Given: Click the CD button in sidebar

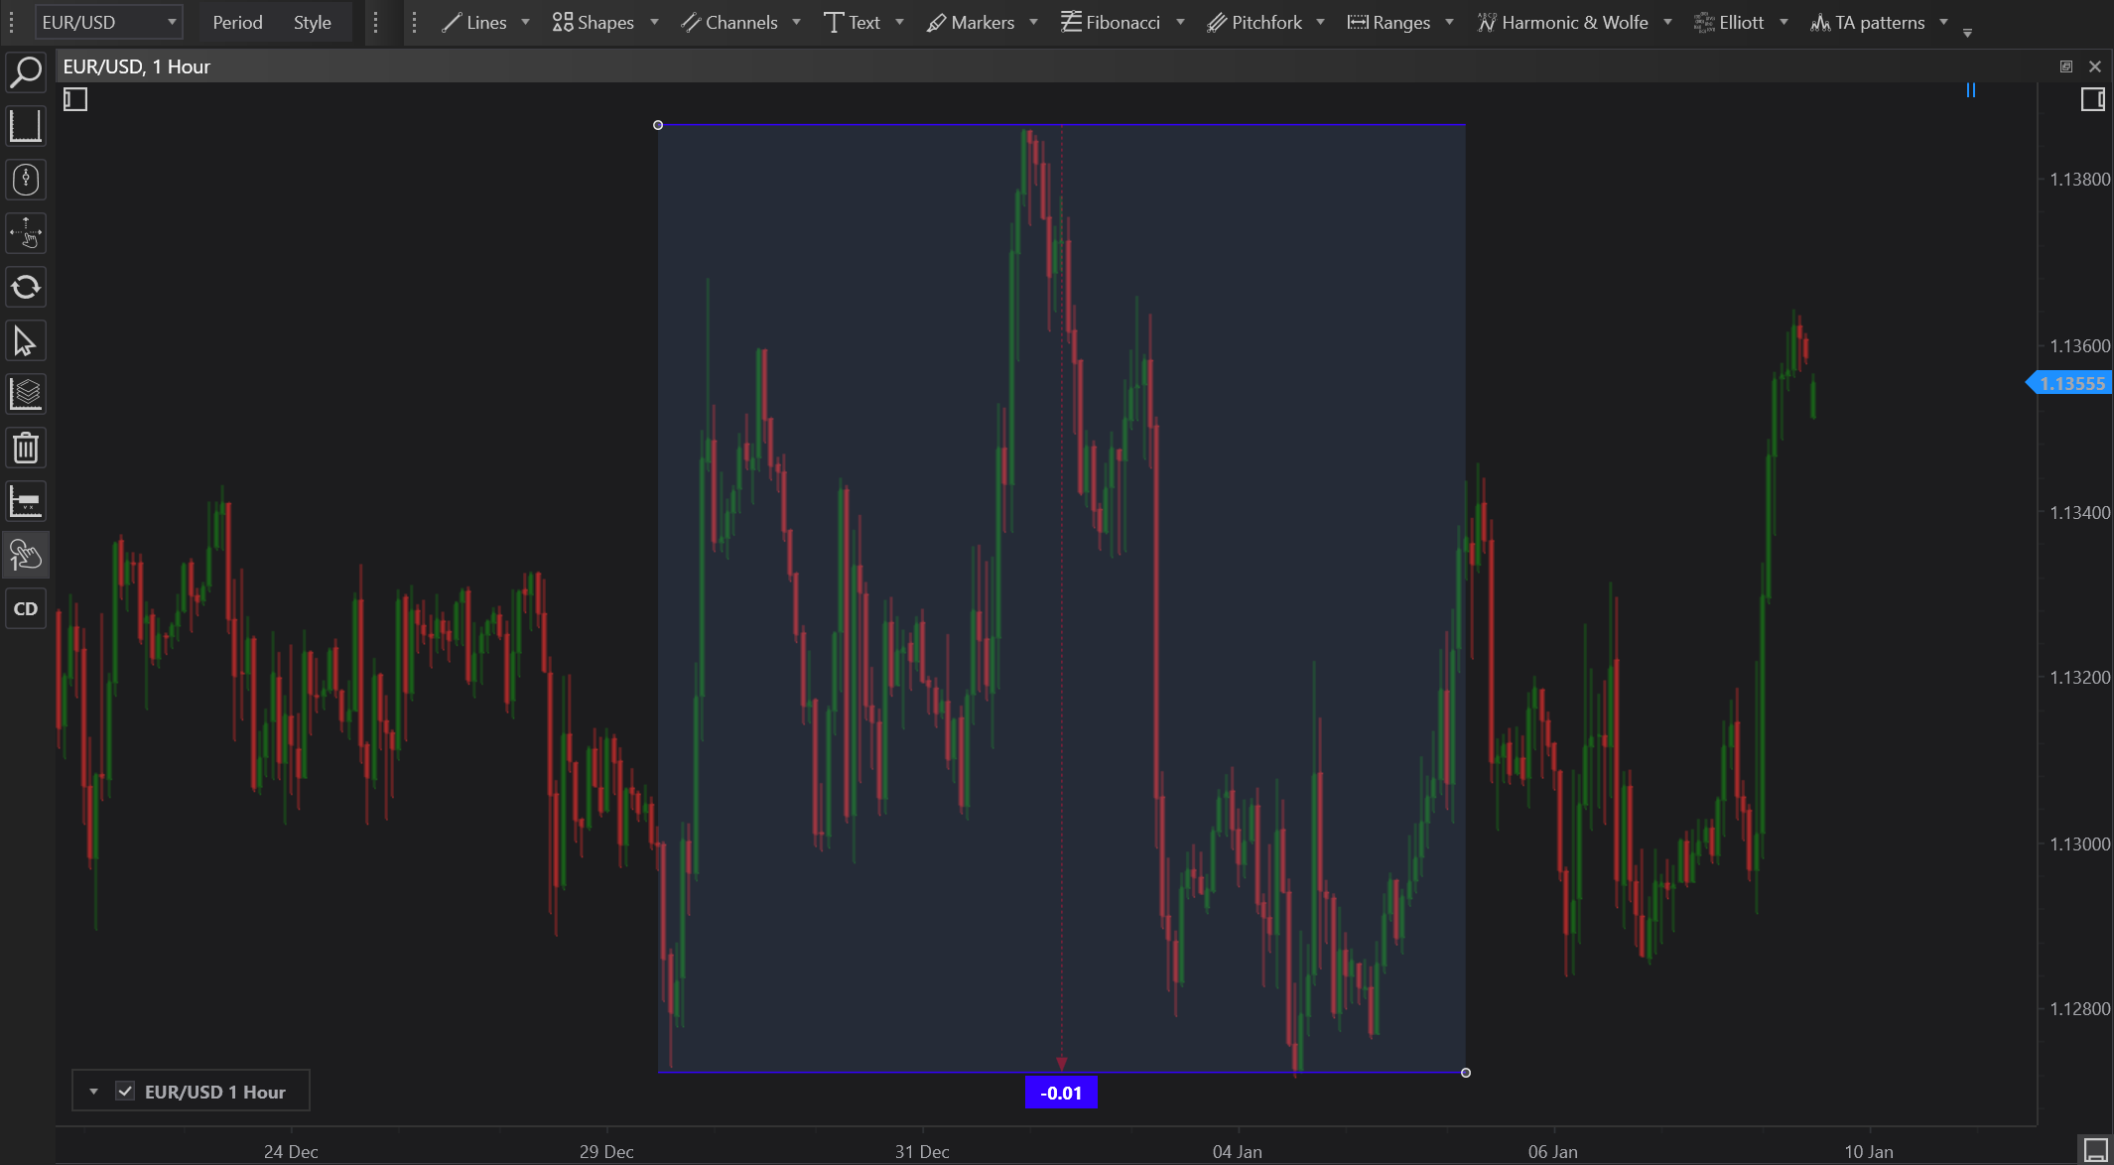Looking at the screenshot, I should [x=26, y=608].
